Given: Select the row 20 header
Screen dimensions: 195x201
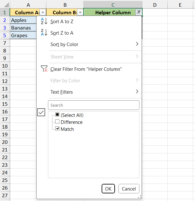Looking at the screenshot, I should coord(5,142).
